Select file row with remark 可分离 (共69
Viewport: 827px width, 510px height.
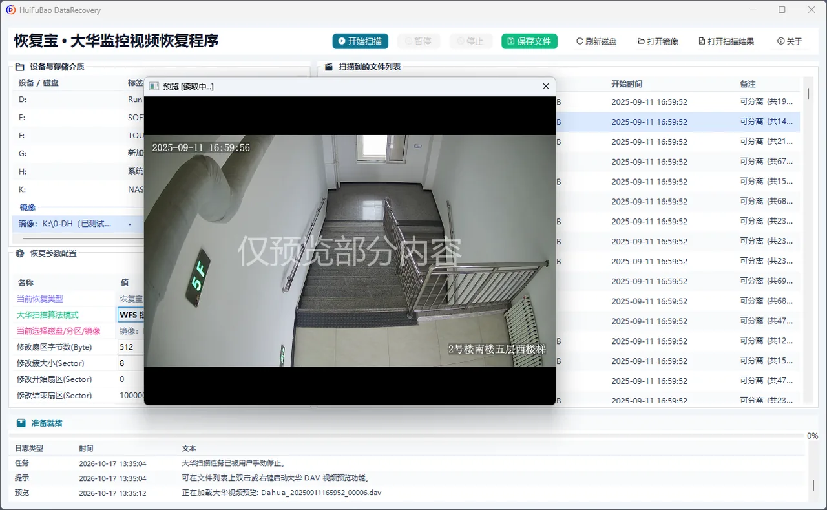tap(678, 281)
